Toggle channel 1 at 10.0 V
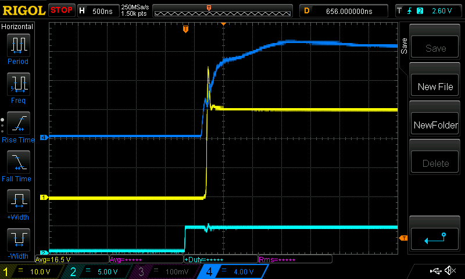The height and width of the screenshot is (279, 465). point(32,271)
